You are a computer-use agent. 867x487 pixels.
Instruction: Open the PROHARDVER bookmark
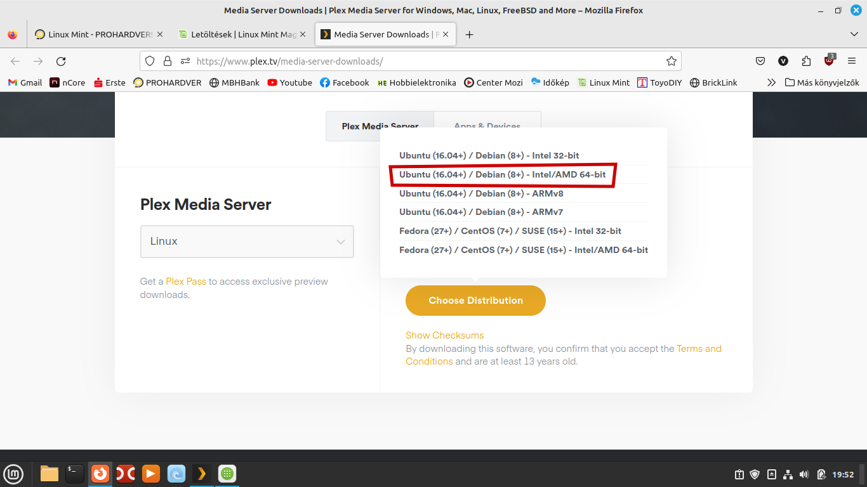pos(168,82)
